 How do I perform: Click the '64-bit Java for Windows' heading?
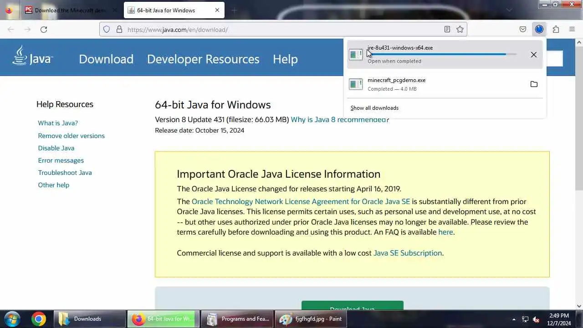(x=213, y=105)
